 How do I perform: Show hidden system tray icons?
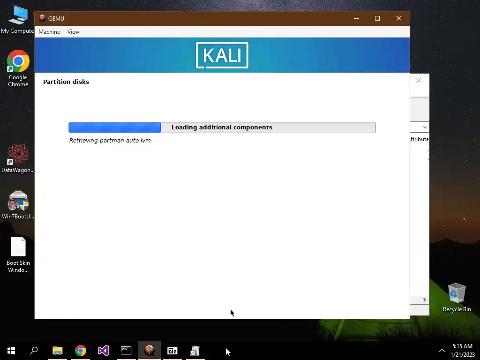442,351
